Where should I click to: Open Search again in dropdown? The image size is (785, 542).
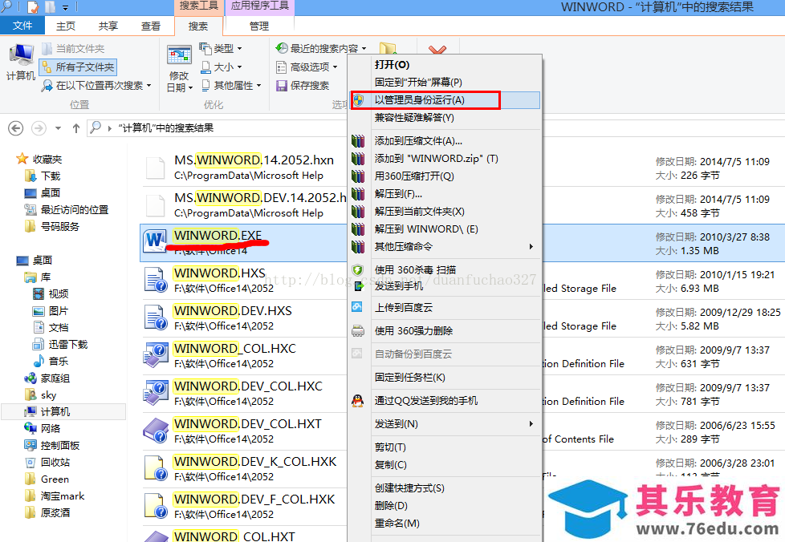tap(96, 86)
